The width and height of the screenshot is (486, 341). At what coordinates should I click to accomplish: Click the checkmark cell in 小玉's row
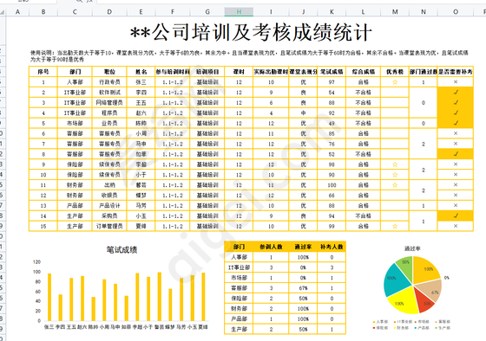coord(456,216)
